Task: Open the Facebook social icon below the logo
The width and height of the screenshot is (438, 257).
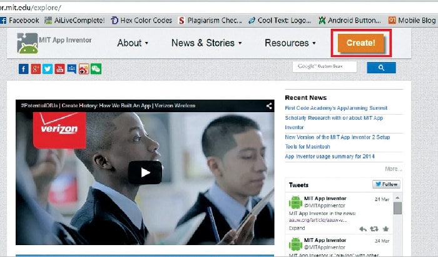Action: 24,69
